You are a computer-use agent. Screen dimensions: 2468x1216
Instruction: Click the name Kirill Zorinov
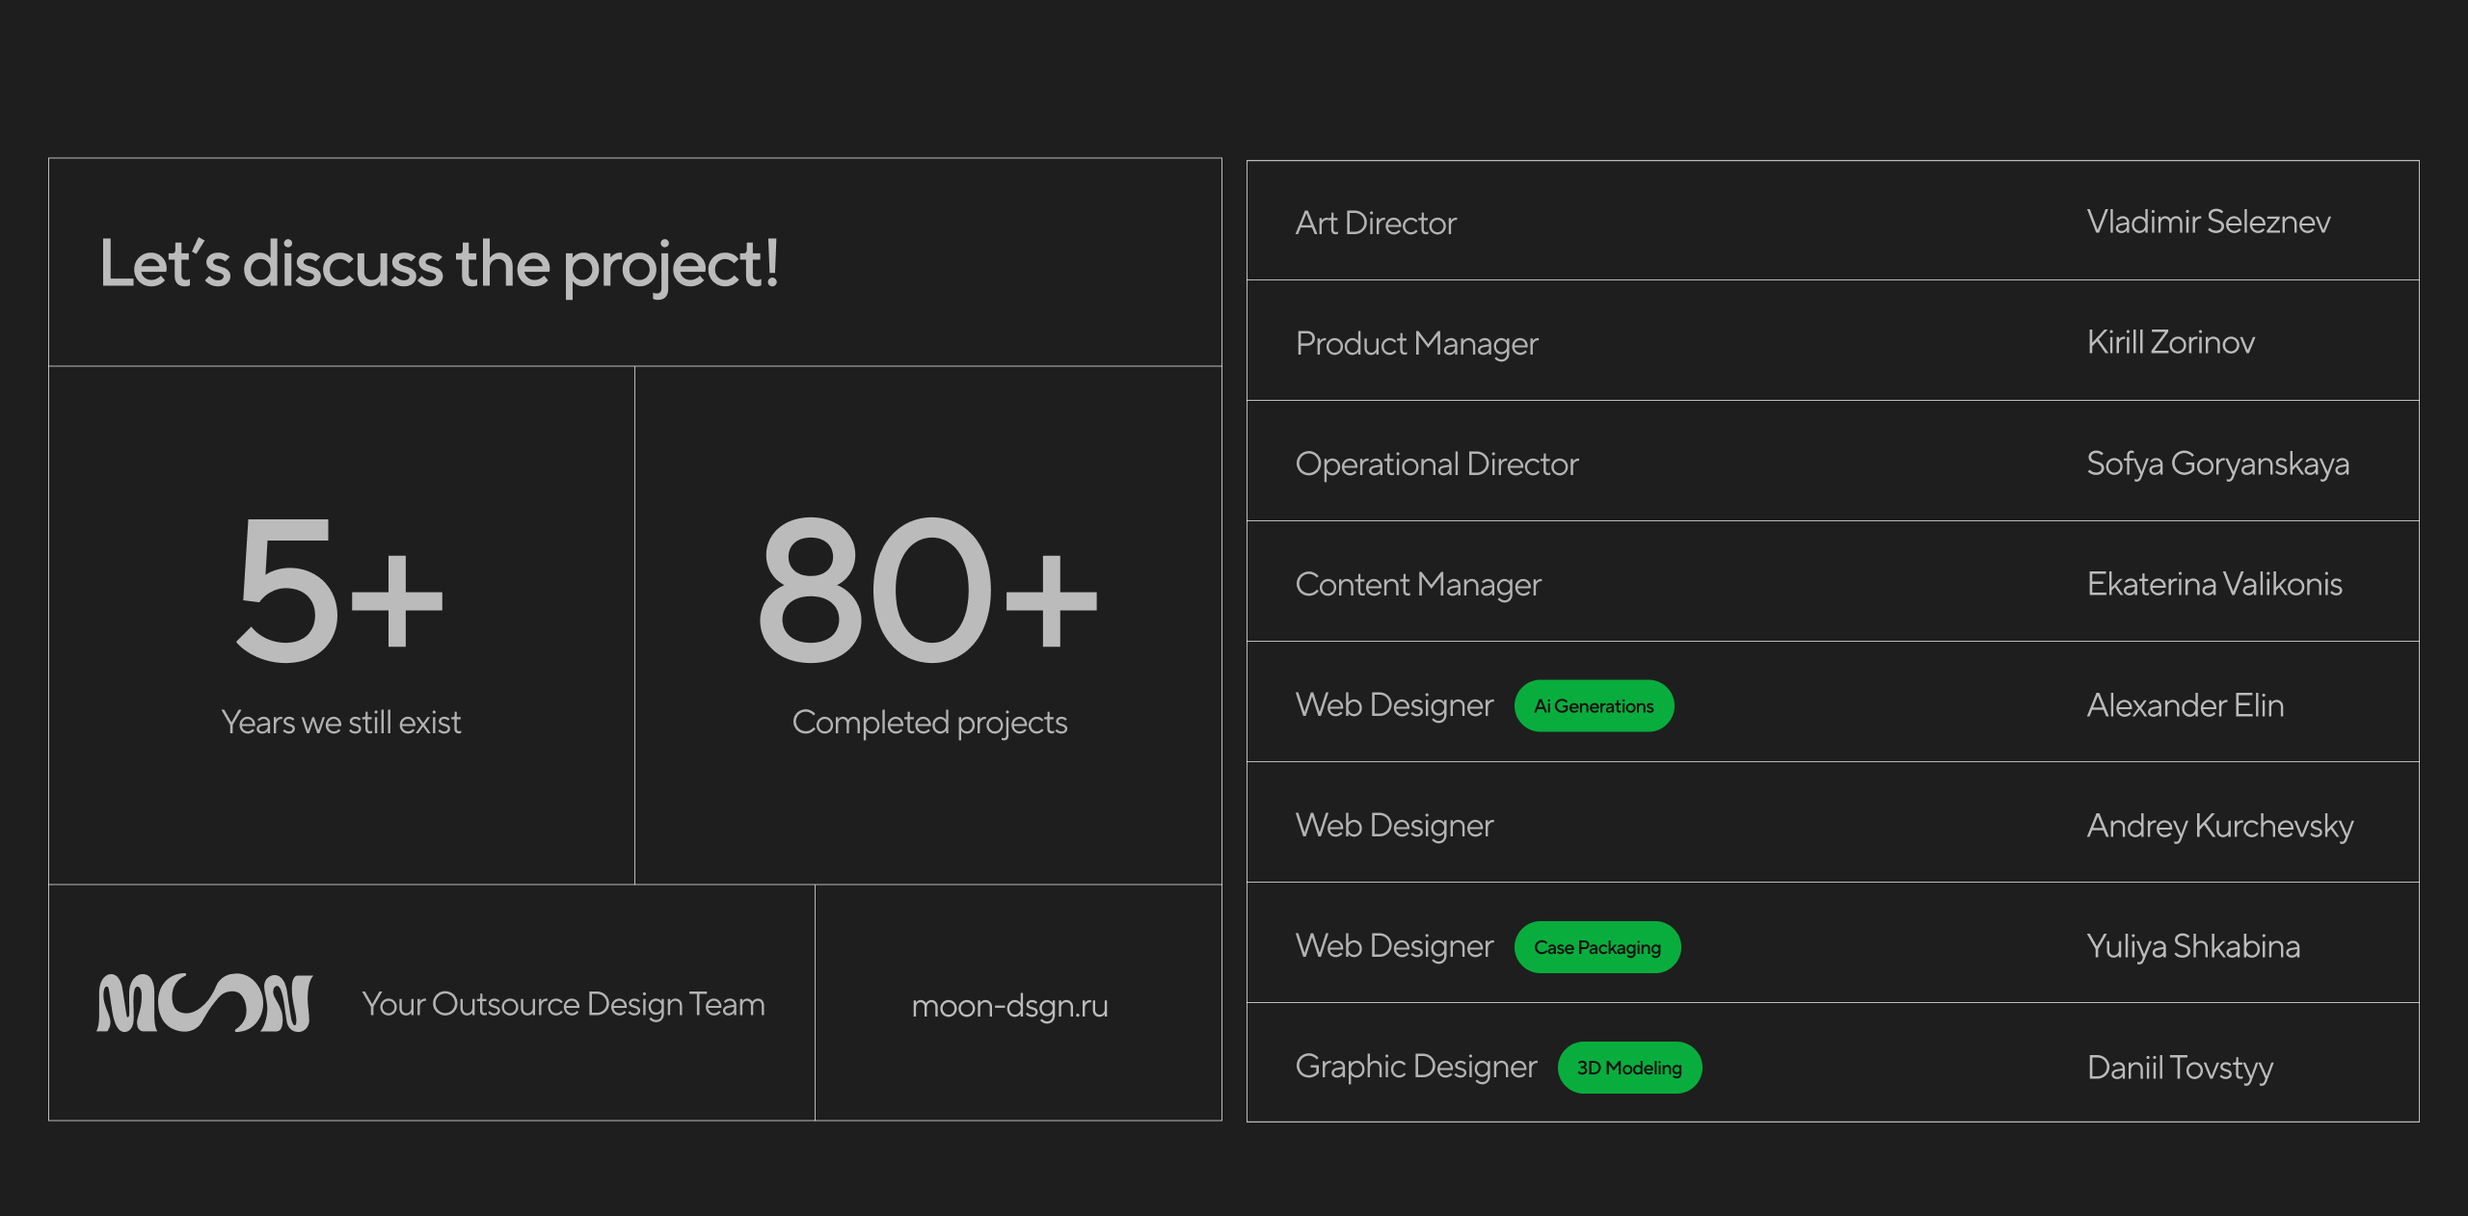point(2170,343)
